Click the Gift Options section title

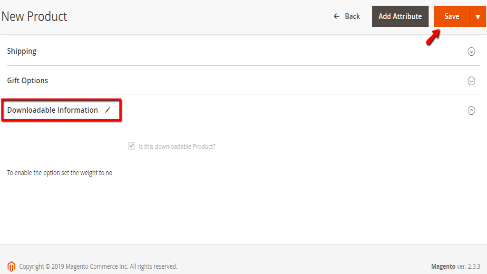pyautogui.click(x=28, y=80)
